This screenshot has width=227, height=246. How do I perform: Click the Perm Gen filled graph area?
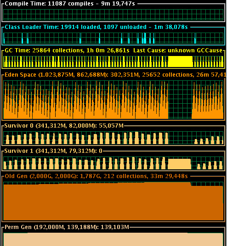[x=113, y=240]
